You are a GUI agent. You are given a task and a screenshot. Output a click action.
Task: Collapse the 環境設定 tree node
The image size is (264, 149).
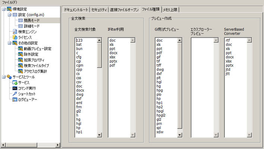pos(4,9)
